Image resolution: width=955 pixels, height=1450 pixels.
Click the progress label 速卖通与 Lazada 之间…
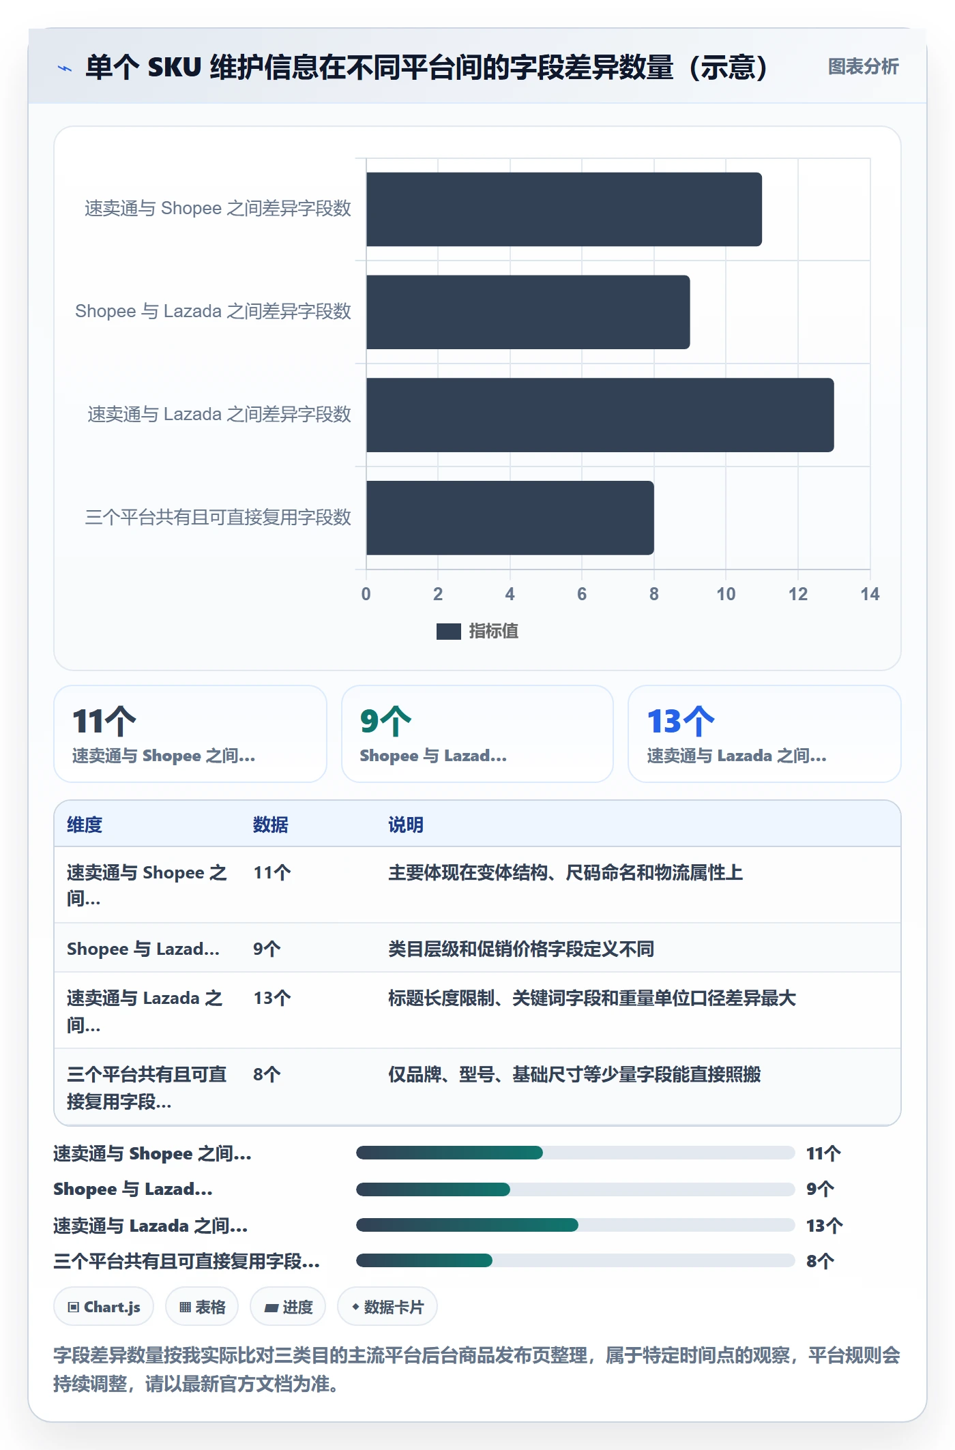(151, 1226)
